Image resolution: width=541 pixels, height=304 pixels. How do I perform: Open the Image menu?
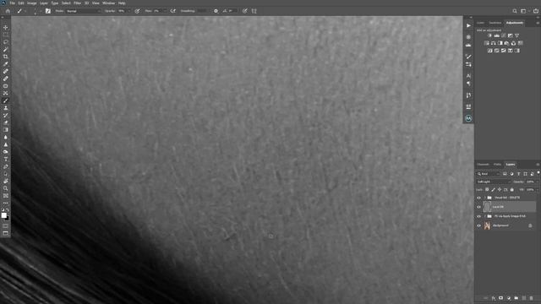pyautogui.click(x=32, y=3)
